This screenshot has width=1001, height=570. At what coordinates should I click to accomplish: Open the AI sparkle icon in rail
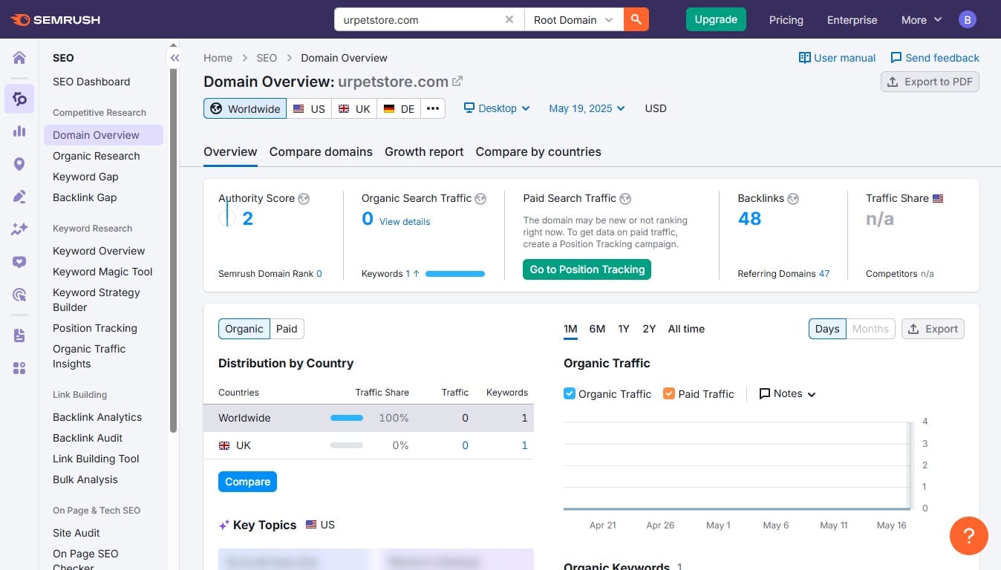coord(19,229)
